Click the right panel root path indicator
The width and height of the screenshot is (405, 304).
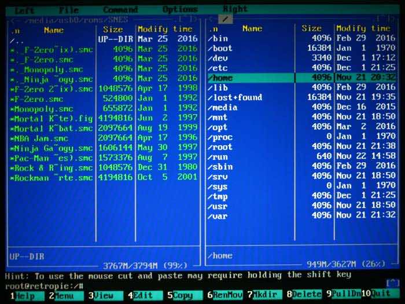(x=225, y=19)
